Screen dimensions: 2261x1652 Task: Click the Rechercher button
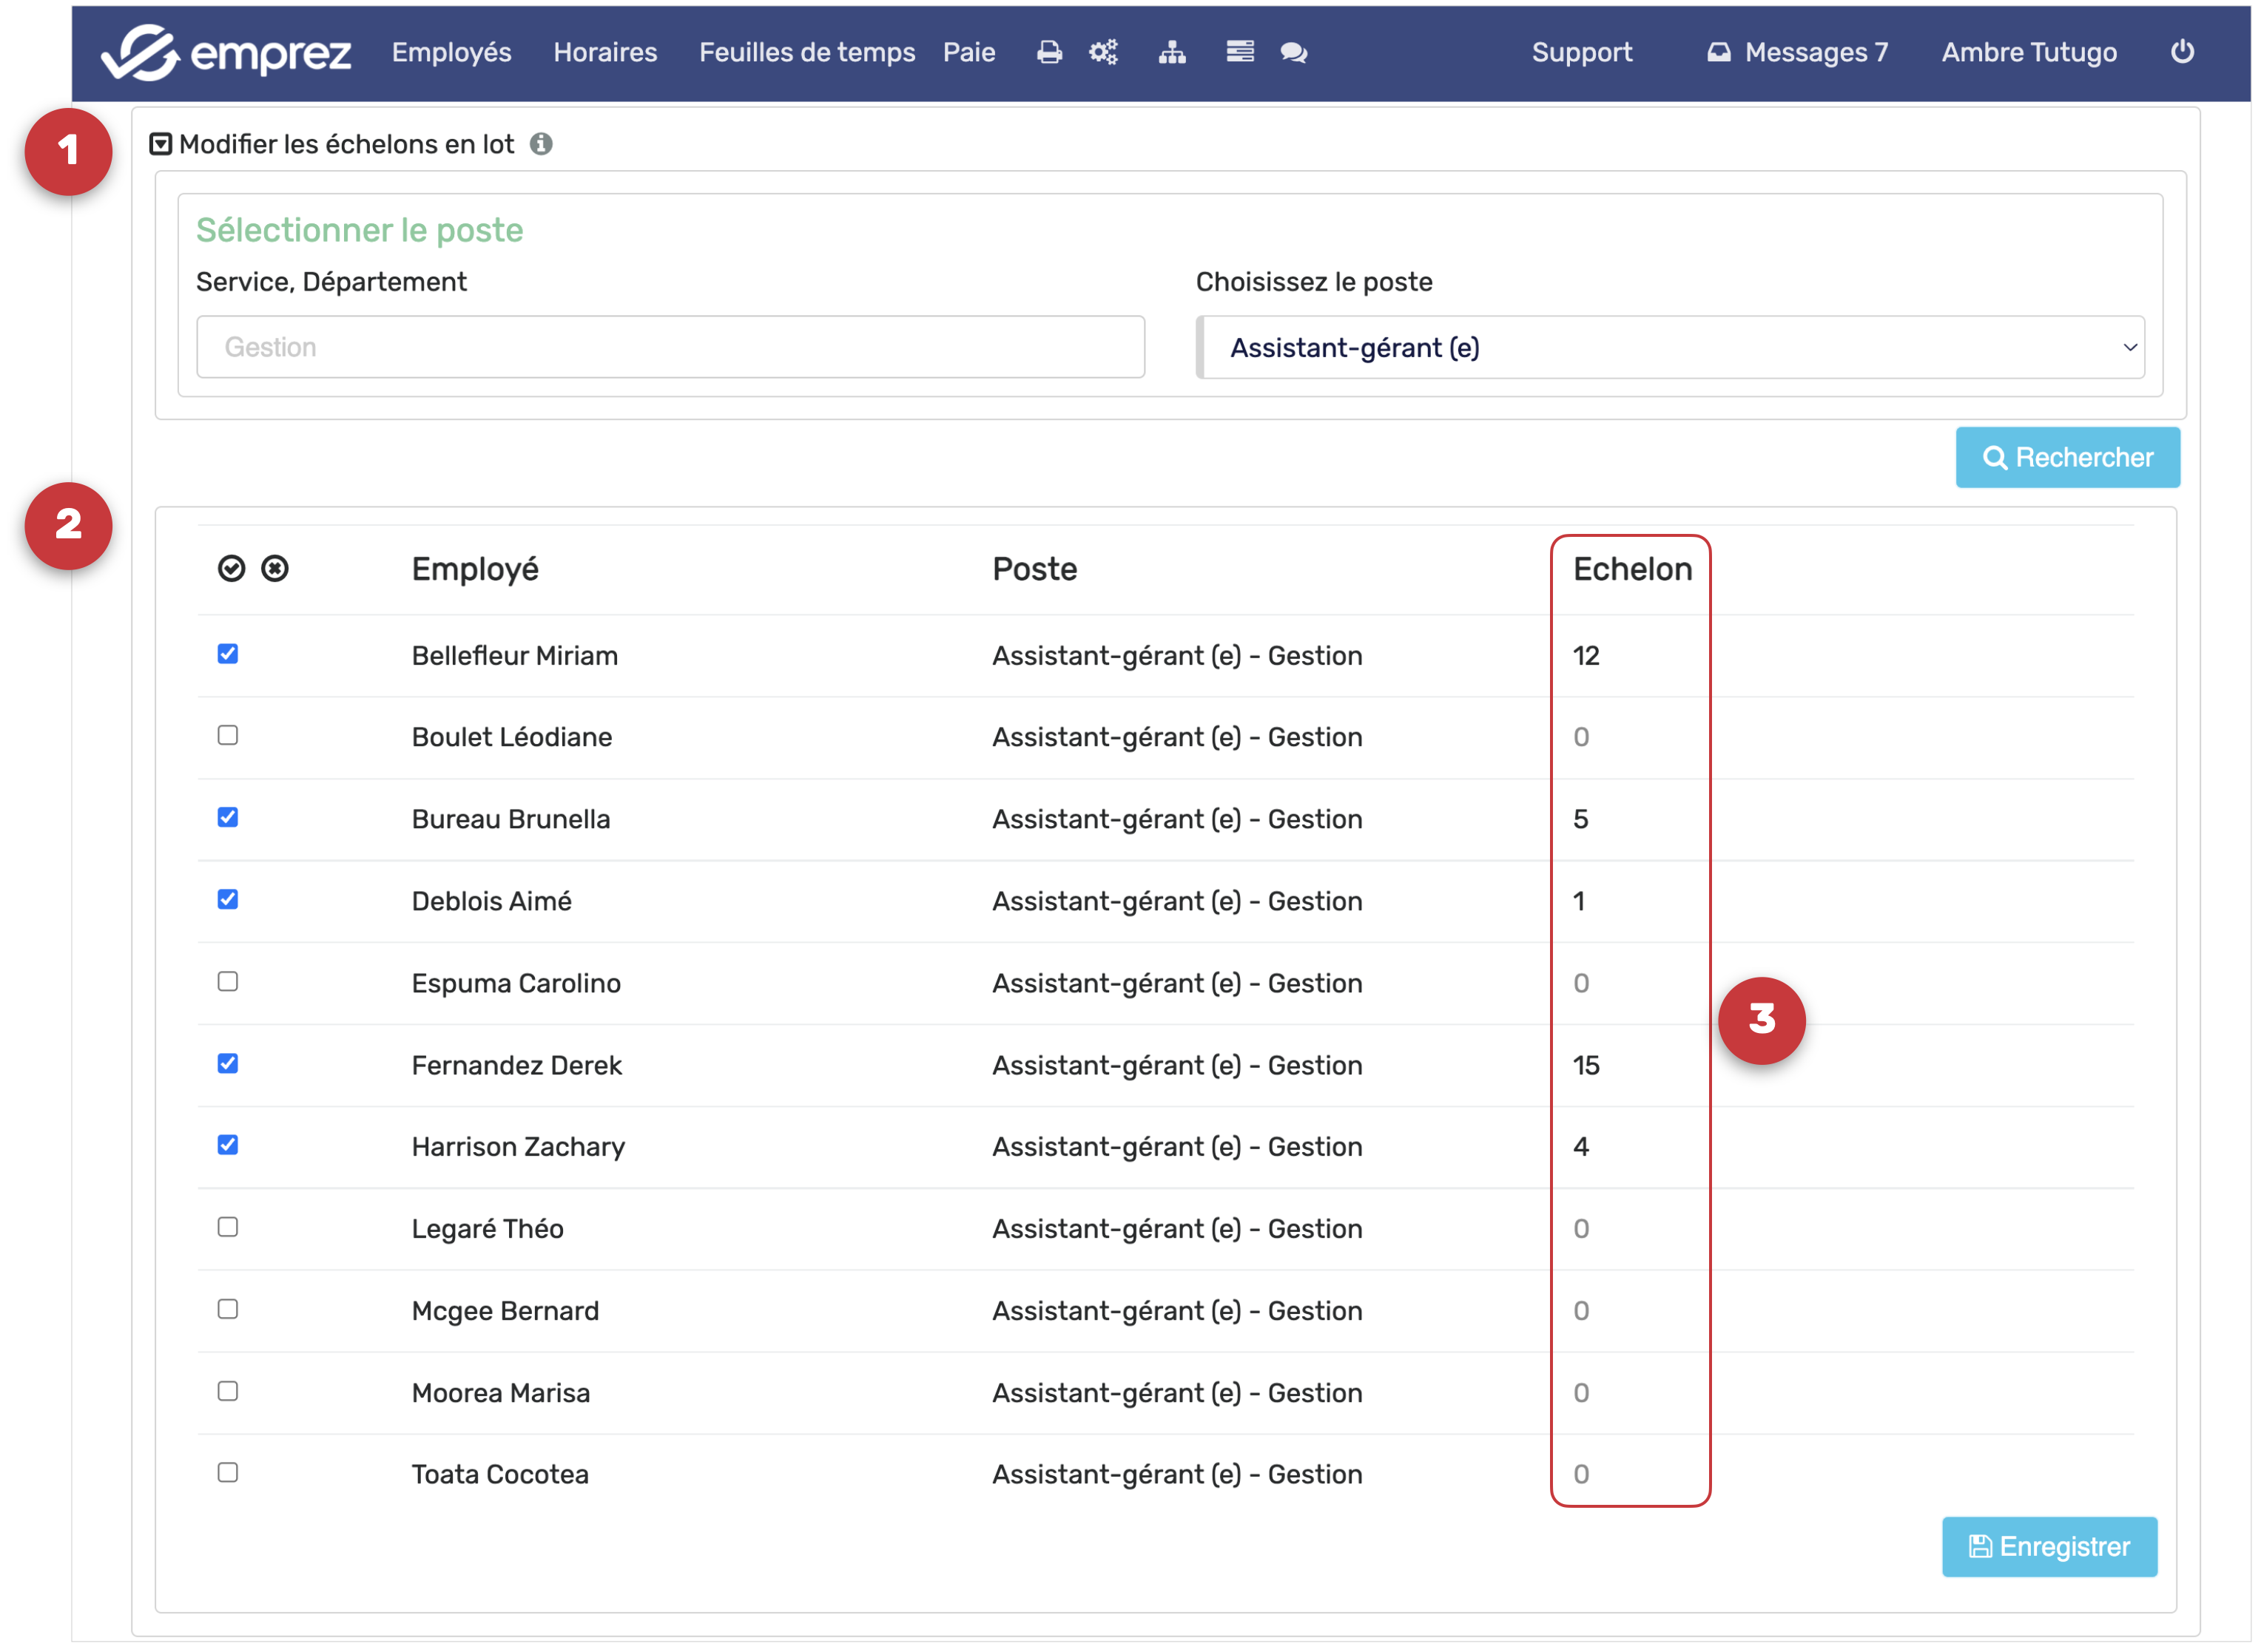coord(2067,458)
